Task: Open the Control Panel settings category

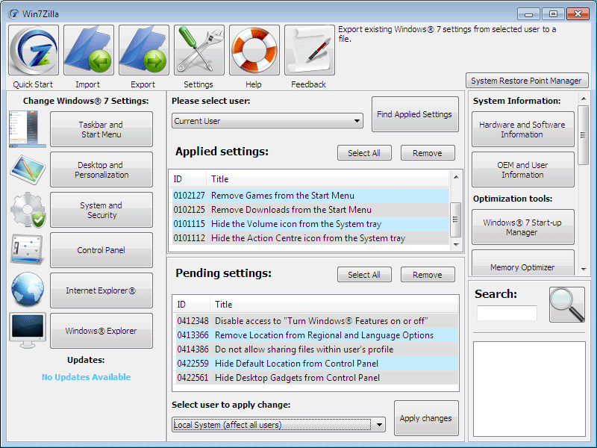Action: [x=101, y=250]
